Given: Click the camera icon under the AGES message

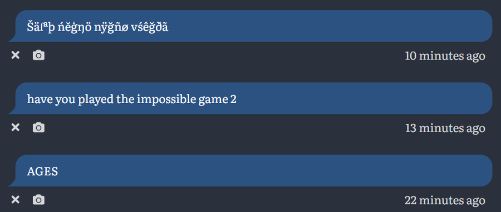Looking at the screenshot, I should point(38,200).
